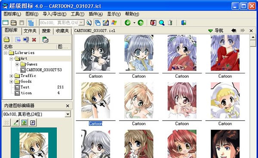Expand the Games folder node
The image size is (258, 158).
(17, 64)
